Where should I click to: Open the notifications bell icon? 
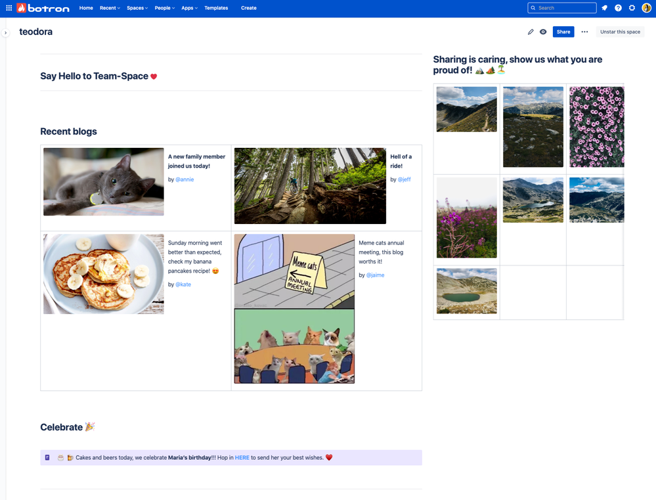(x=604, y=8)
